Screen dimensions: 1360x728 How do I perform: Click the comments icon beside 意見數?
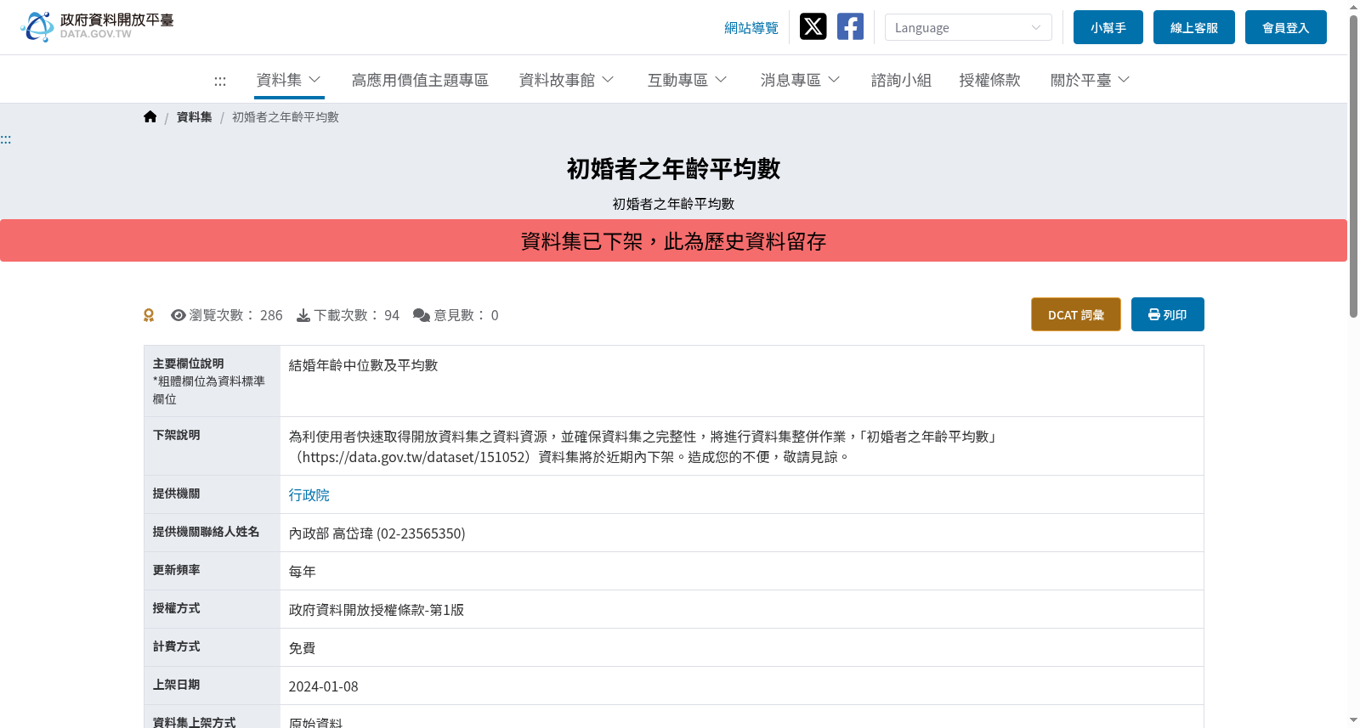[422, 315]
